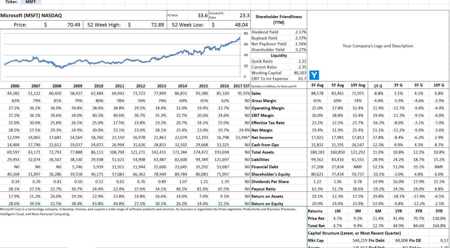The height and width of the screenshot is (248, 450).
Task: Click the Forward PE Ratio value 23.3
Action: pyautogui.click(x=244, y=15)
